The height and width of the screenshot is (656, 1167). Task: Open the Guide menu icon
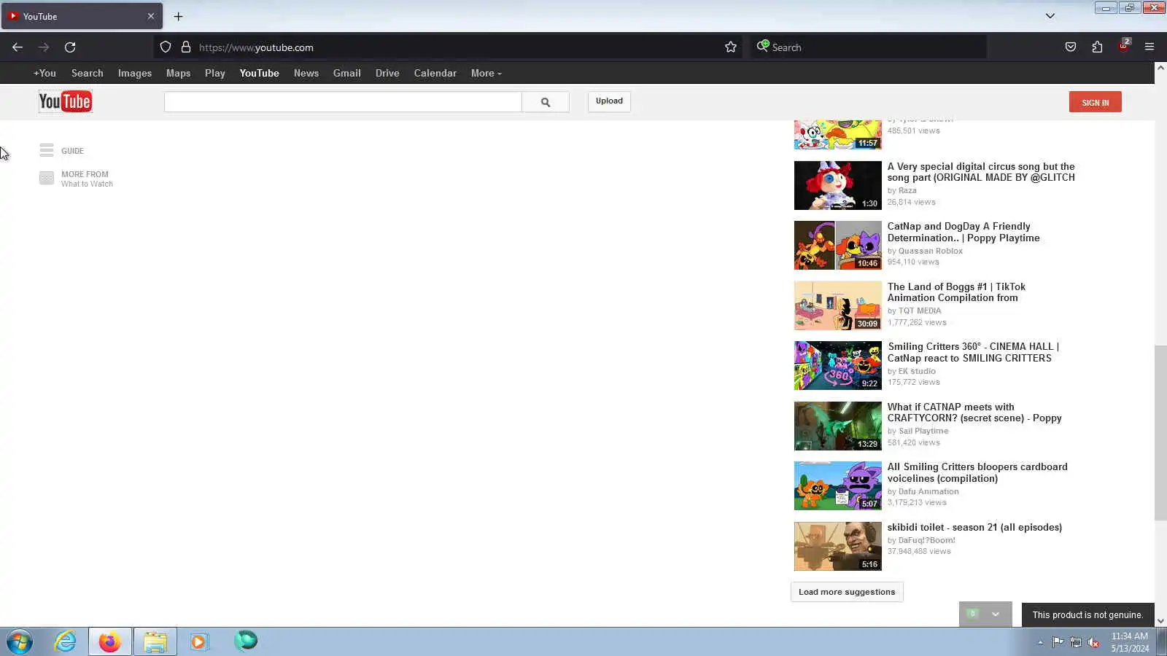47,150
